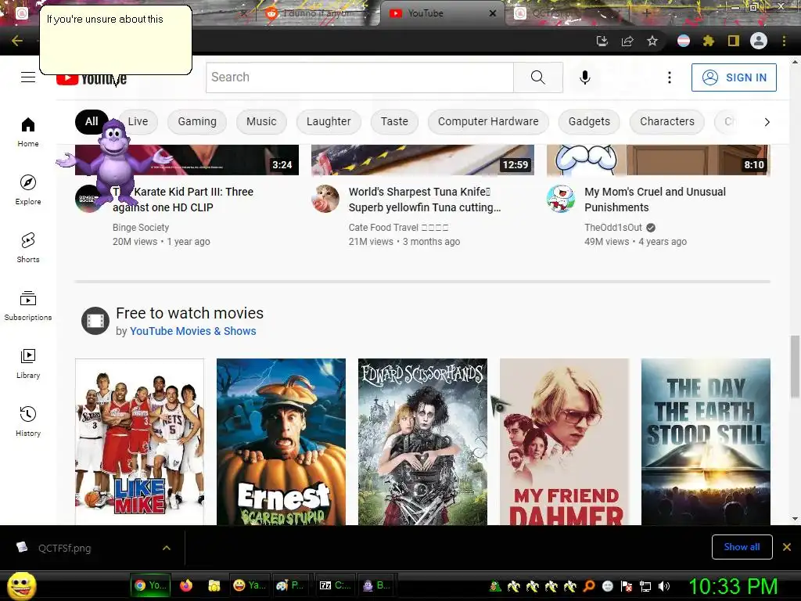The image size is (801, 601).
Task: Click the network tray icon
Action: [x=645, y=586]
